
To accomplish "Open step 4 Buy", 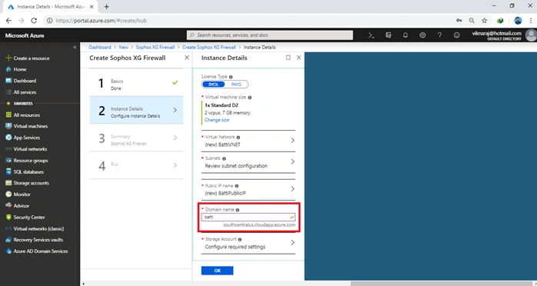I will pyautogui.click(x=136, y=165).
